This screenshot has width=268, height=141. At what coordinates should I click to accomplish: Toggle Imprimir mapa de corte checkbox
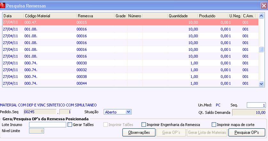(x=214, y=124)
